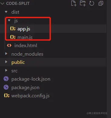Screen dimensions: 111x118
Task: Expand the public folder arrow
Action: (x=6, y=62)
